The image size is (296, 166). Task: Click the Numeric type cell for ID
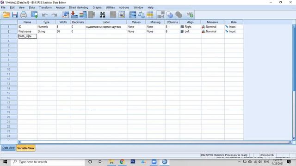[46, 27]
